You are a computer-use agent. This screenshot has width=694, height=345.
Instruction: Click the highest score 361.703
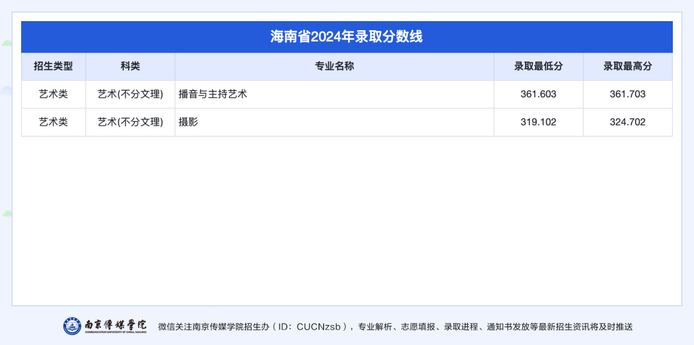pyautogui.click(x=628, y=94)
